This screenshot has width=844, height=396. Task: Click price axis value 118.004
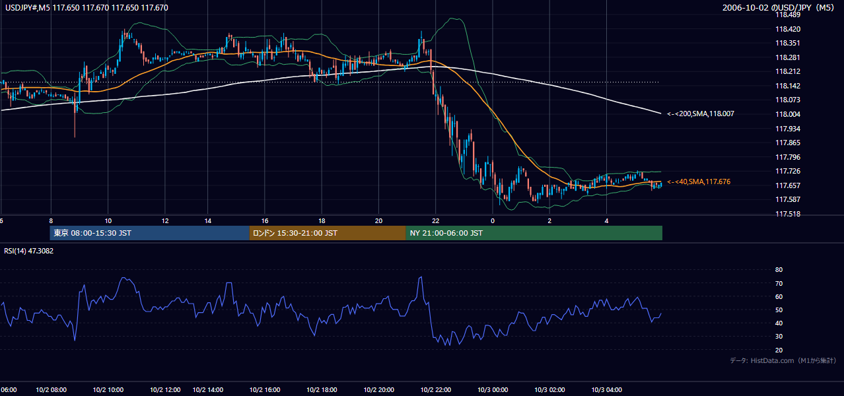click(x=787, y=114)
